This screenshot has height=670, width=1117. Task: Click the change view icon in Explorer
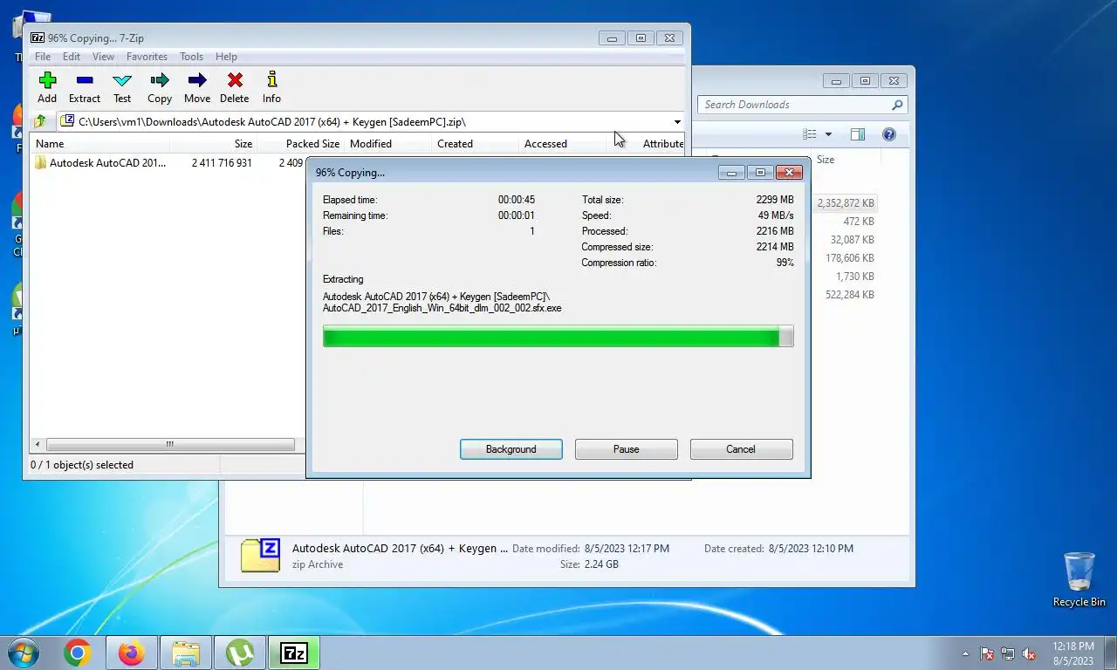(810, 134)
